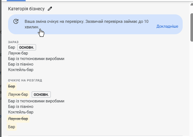Click Бар із піаніно in pending list

21,106
